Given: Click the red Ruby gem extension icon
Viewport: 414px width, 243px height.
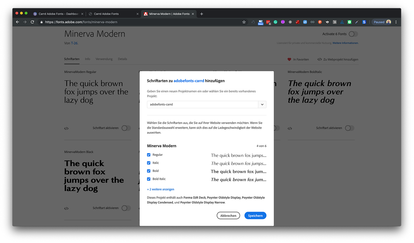Looking at the screenshot, I should click(x=298, y=22).
